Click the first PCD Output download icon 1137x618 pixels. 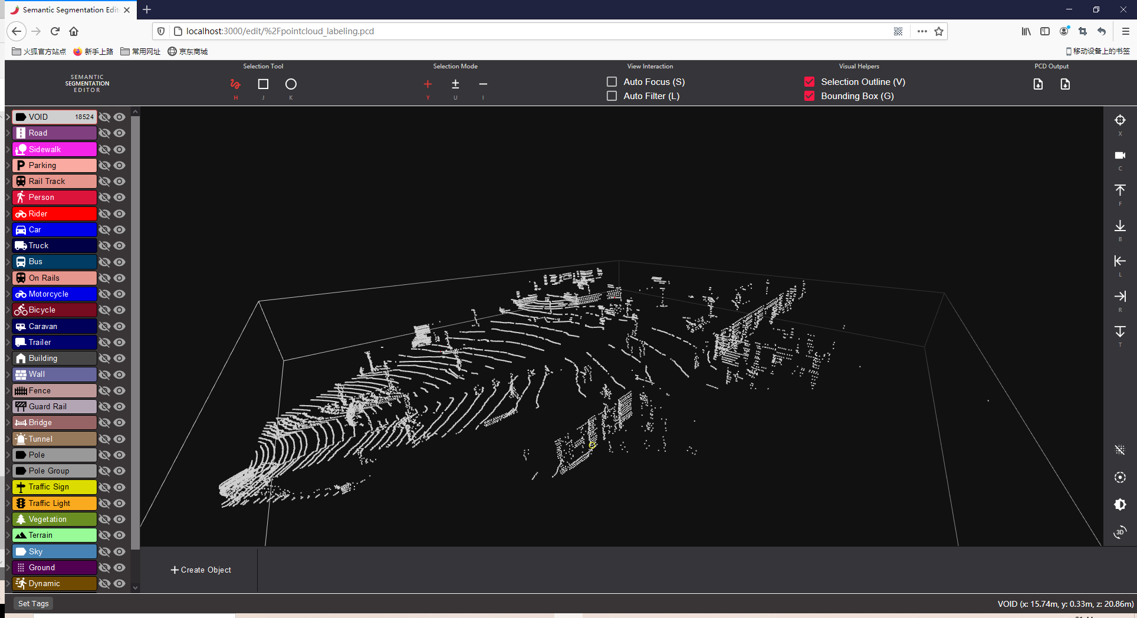coord(1038,84)
